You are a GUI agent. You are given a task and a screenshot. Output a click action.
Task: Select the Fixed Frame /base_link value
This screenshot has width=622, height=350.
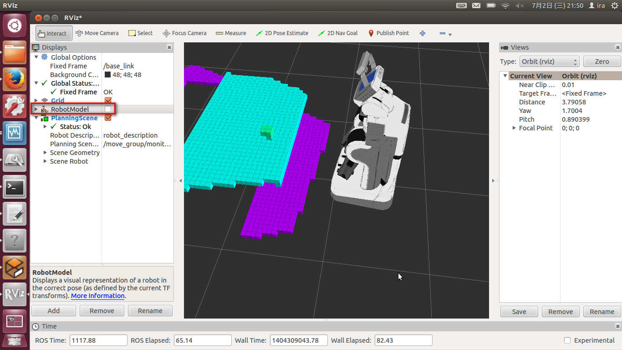[x=119, y=66]
